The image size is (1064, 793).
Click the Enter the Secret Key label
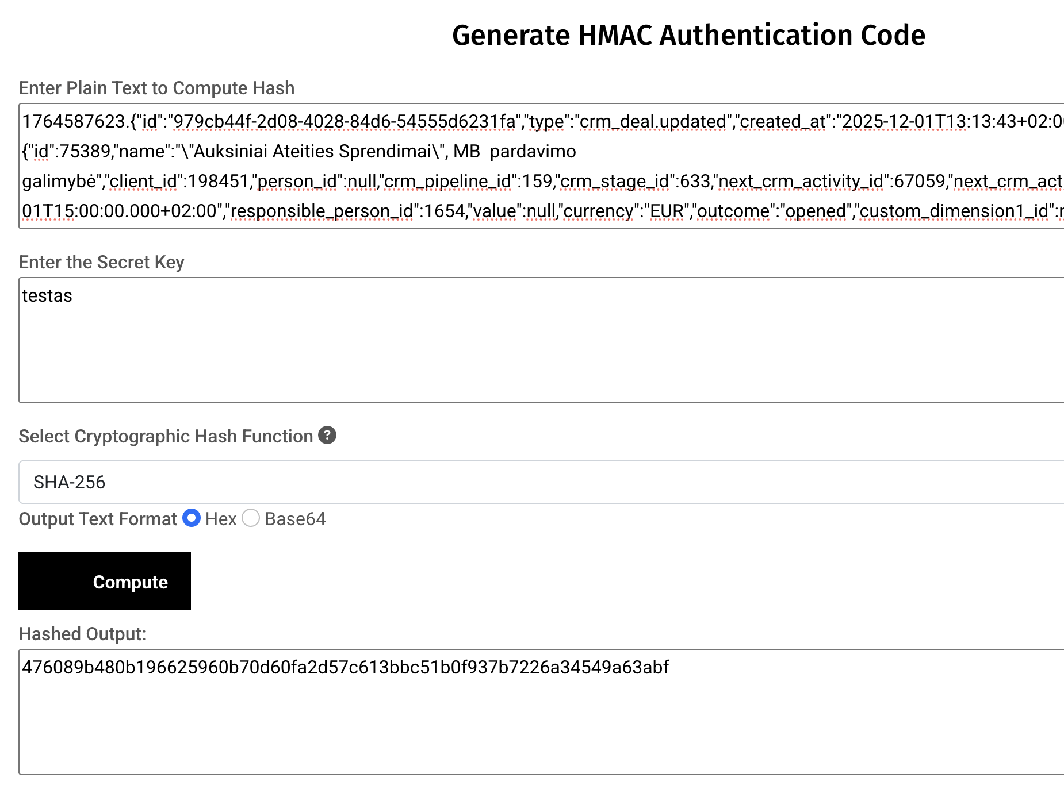[x=101, y=262]
